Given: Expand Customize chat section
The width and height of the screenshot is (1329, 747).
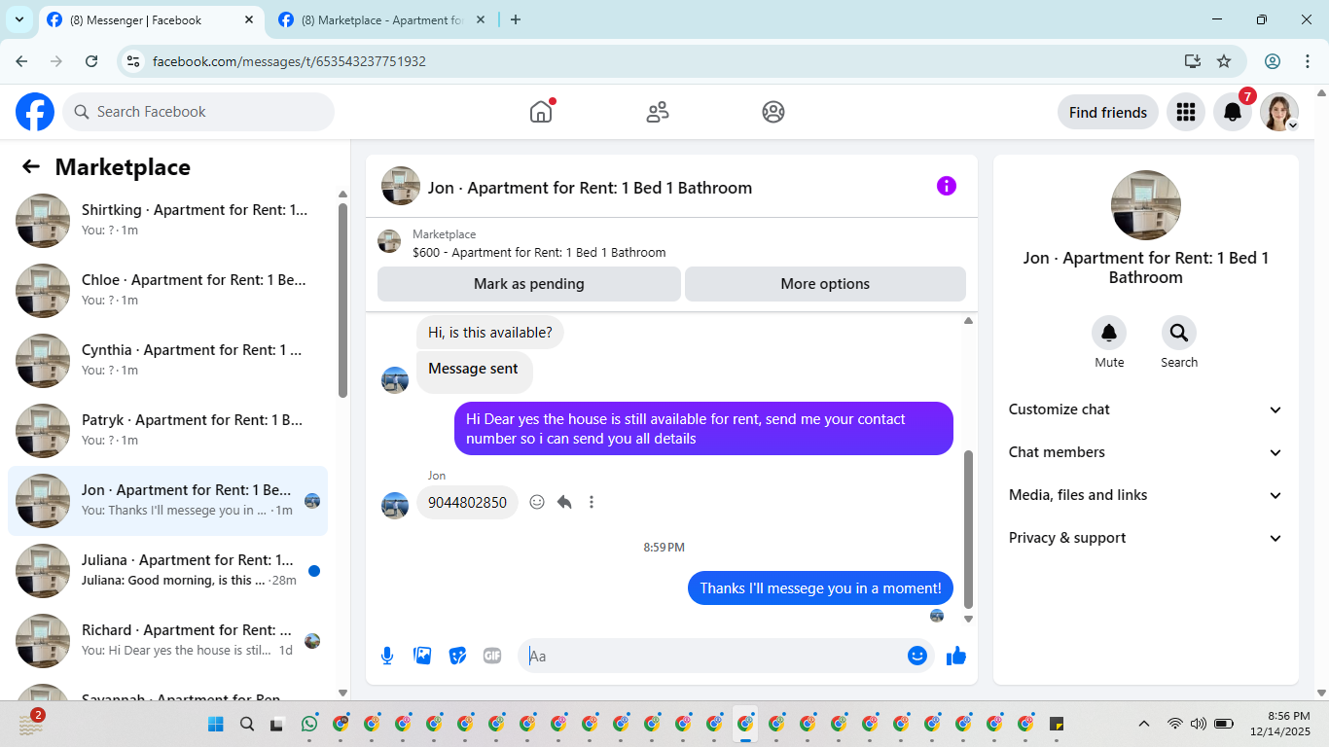Looking at the screenshot, I should [1145, 409].
